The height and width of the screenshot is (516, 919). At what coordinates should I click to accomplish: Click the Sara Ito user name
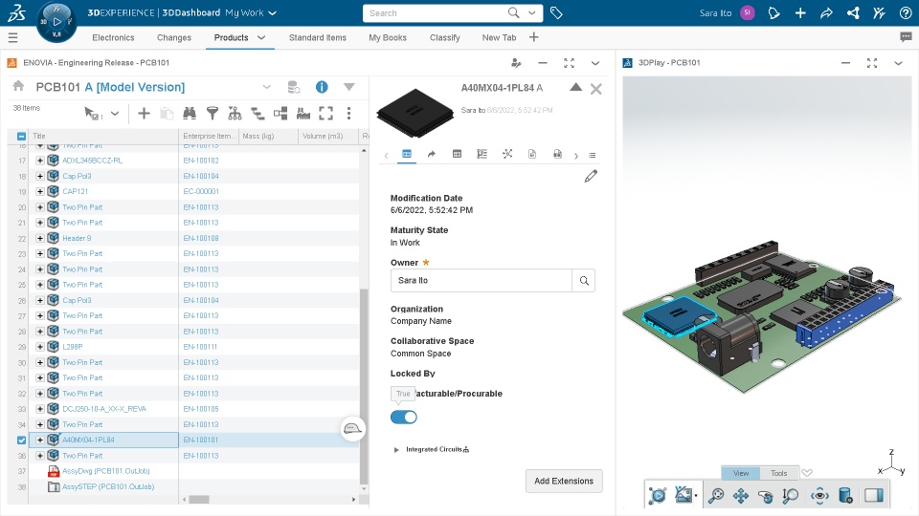[x=716, y=12]
